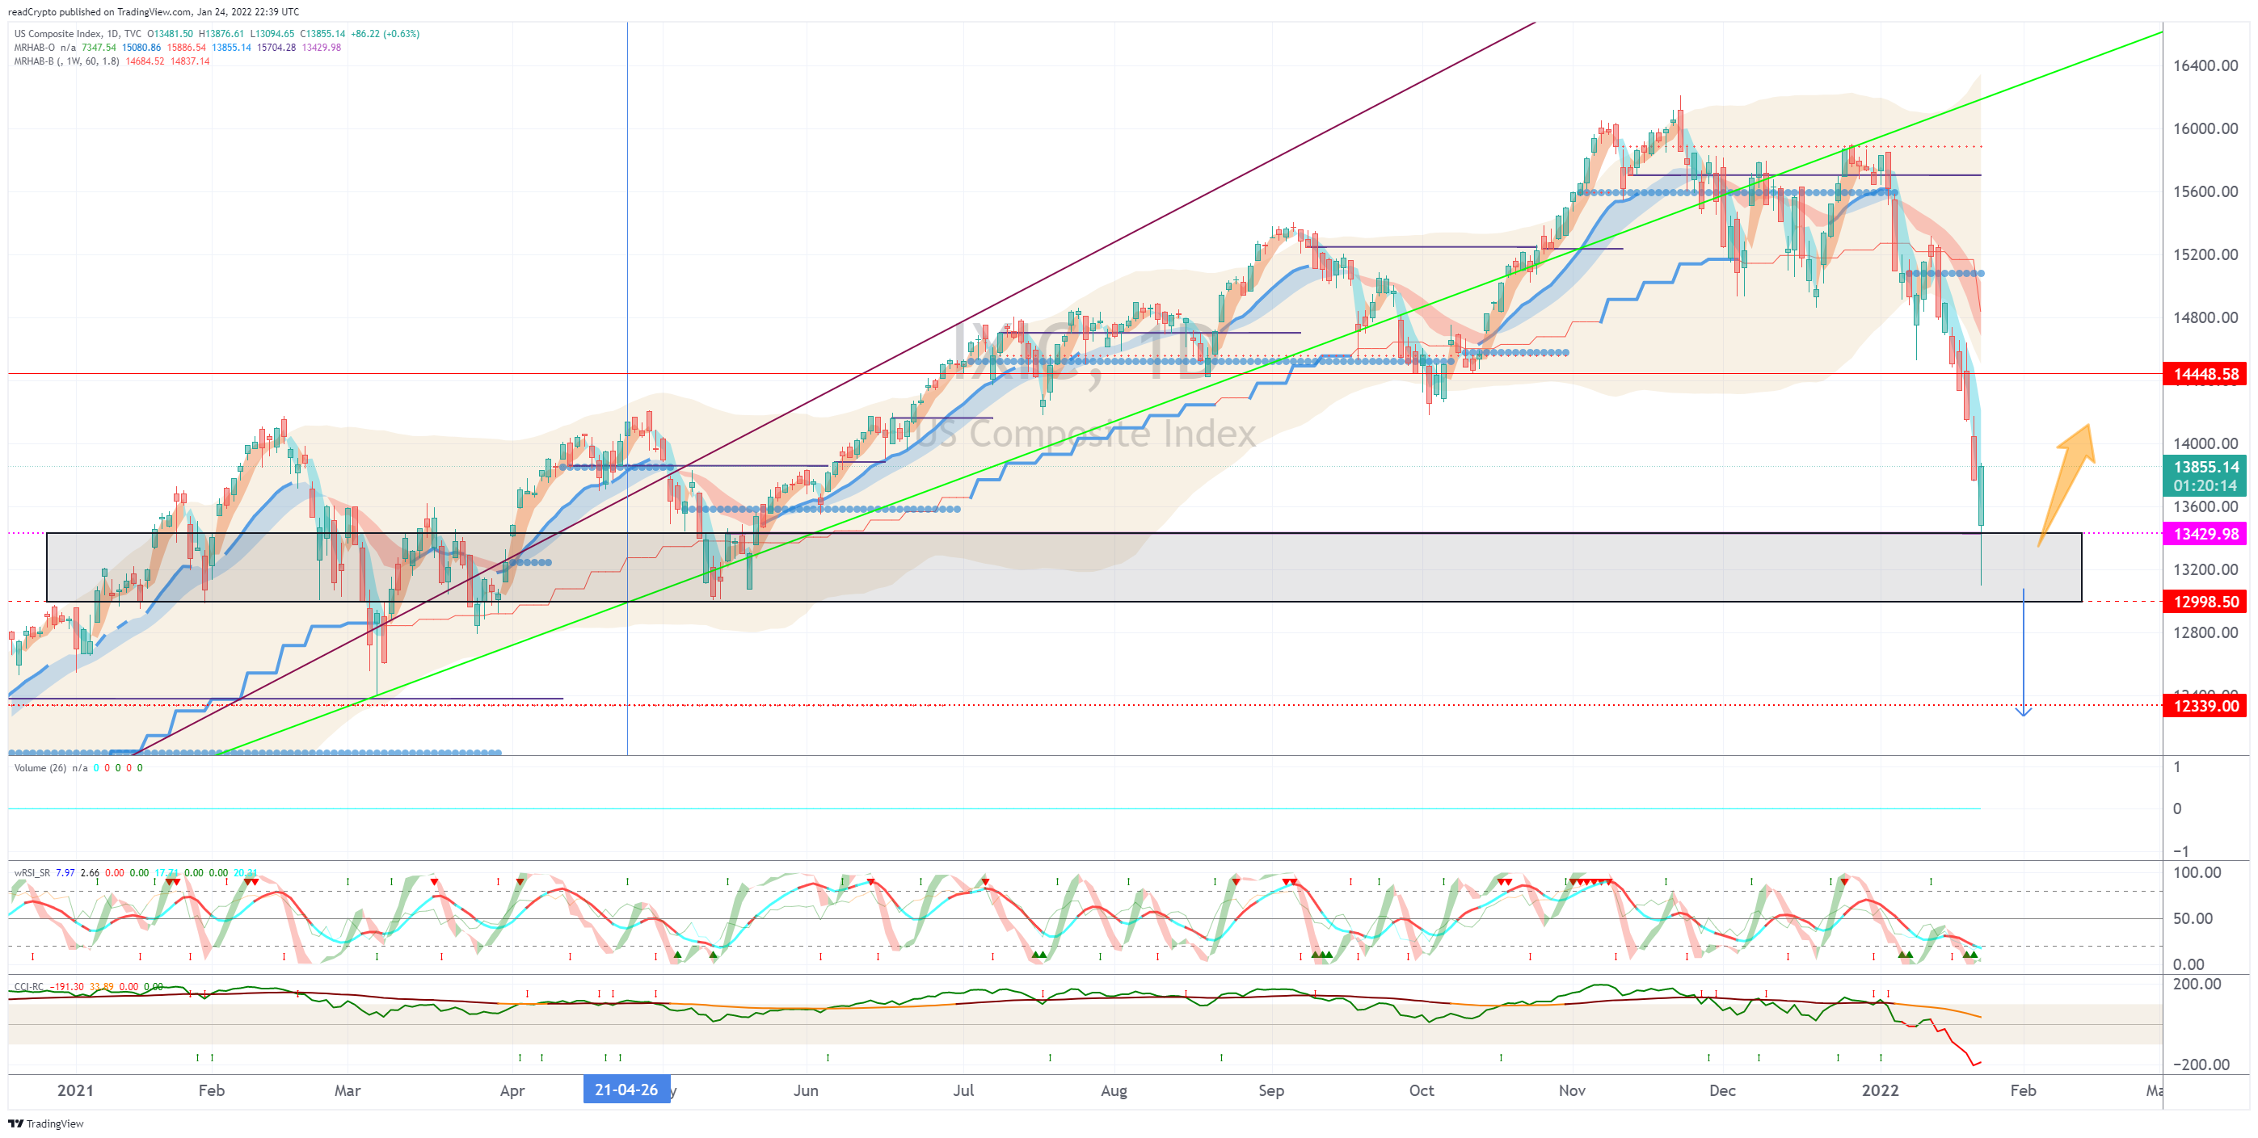The width and height of the screenshot is (2258, 1138).
Task: Click the 13200.00 price axis value
Action: pos(2205,570)
